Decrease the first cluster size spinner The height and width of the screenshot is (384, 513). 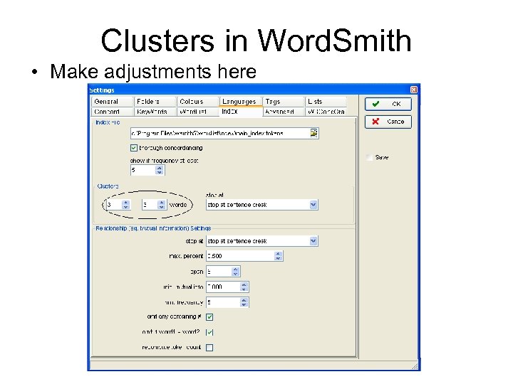click(125, 207)
